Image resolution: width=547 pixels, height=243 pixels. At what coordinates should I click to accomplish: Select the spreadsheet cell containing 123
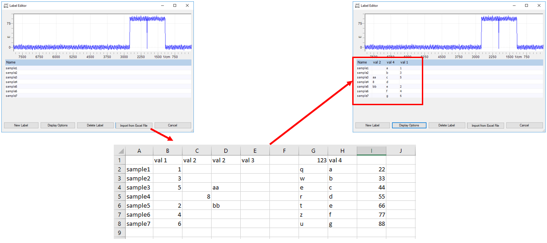(313, 160)
